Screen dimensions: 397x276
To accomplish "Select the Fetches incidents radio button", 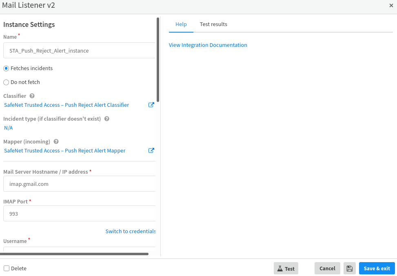I will pos(6,68).
